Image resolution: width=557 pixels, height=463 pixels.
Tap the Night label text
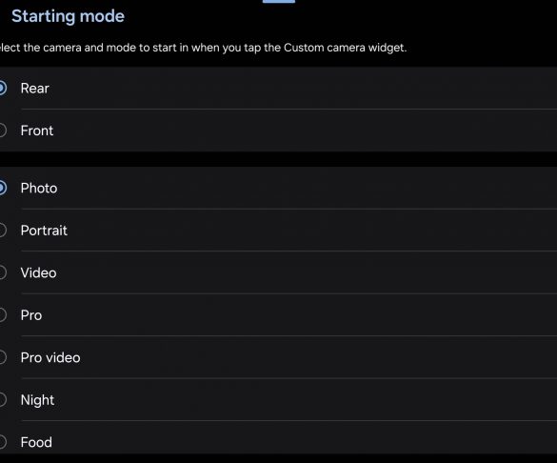click(37, 400)
